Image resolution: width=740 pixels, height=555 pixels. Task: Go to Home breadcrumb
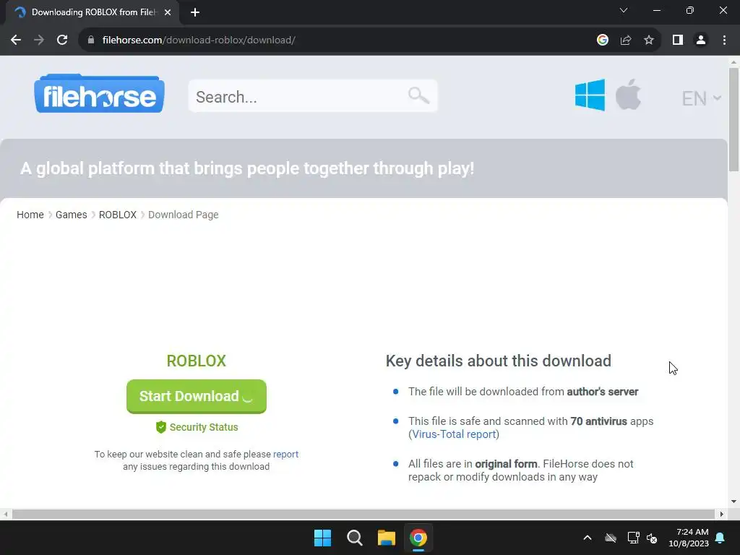tap(30, 215)
